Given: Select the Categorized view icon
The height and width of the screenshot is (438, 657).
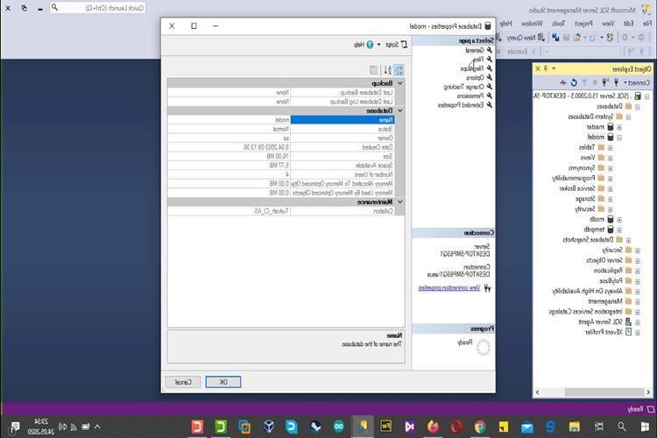Looking at the screenshot, I should [x=399, y=70].
